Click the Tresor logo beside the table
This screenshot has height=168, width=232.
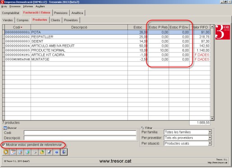223,32
